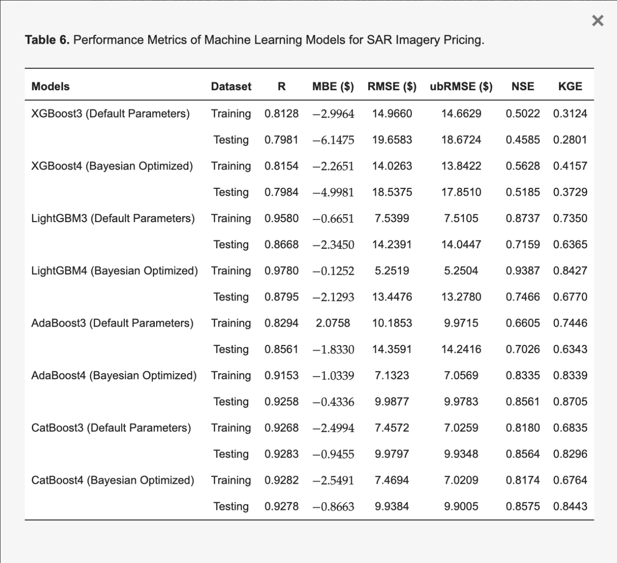617x563 pixels.
Task: Click the LightGBM3 (Default Parameters) label
Action: click(113, 218)
